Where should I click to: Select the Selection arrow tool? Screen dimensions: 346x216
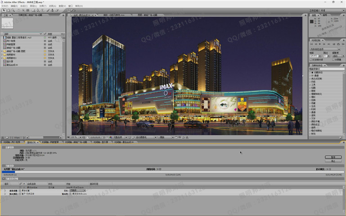click(x=4, y=10)
